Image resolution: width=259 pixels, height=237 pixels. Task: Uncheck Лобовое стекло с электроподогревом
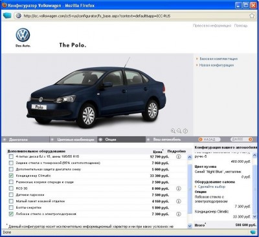[11, 214]
